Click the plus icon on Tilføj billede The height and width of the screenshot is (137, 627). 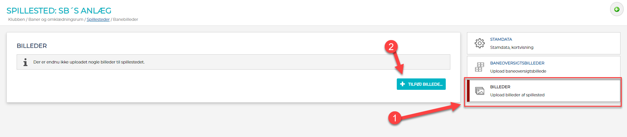click(x=402, y=84)
